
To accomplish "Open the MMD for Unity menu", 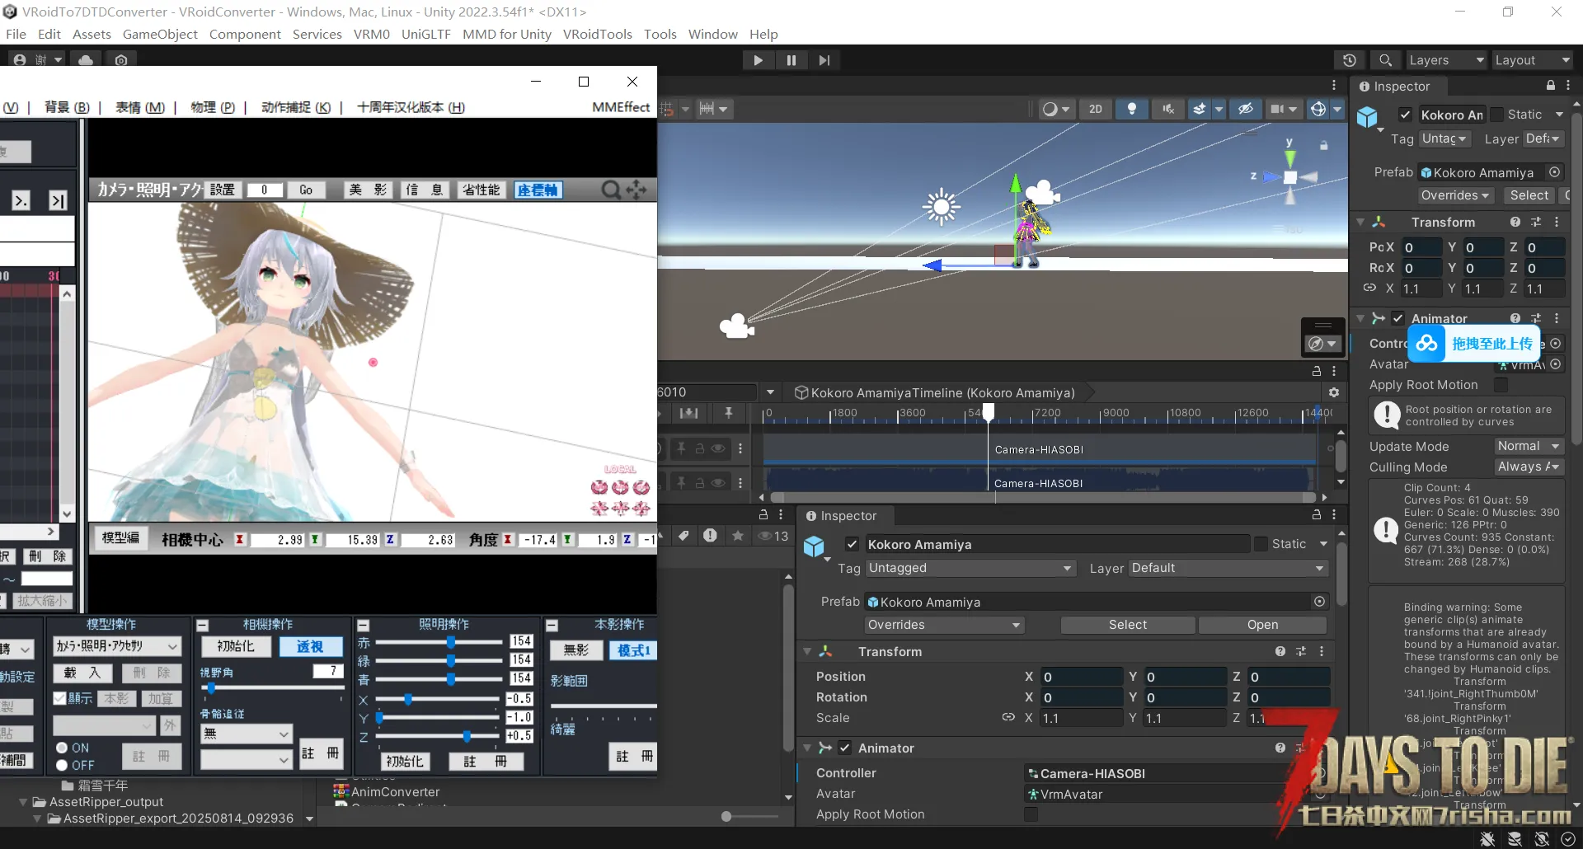I will (506, 34).
